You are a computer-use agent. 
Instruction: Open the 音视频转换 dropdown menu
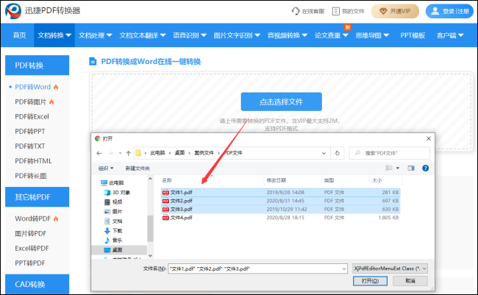tap(288, 35)
